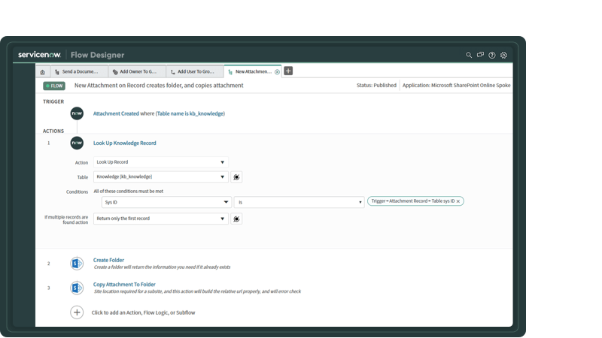Select the New Attachmen... tab

[x=253, y=71]
